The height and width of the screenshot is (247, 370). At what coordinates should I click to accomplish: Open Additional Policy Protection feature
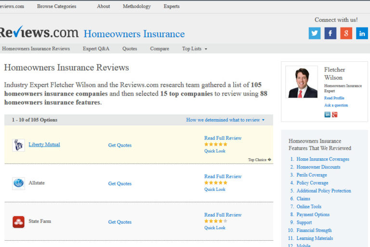324,191
